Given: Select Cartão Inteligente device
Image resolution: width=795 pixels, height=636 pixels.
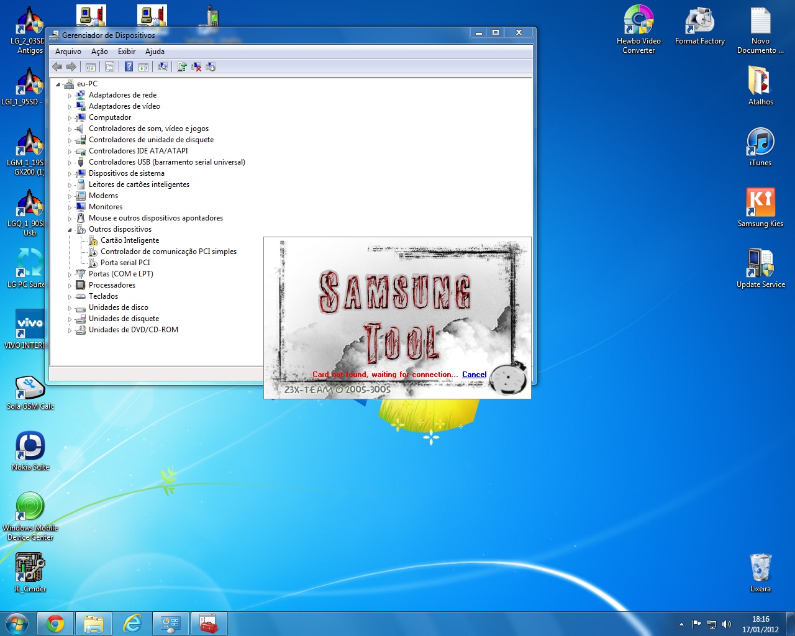Looking at the screenshot, I should [130, 240].
